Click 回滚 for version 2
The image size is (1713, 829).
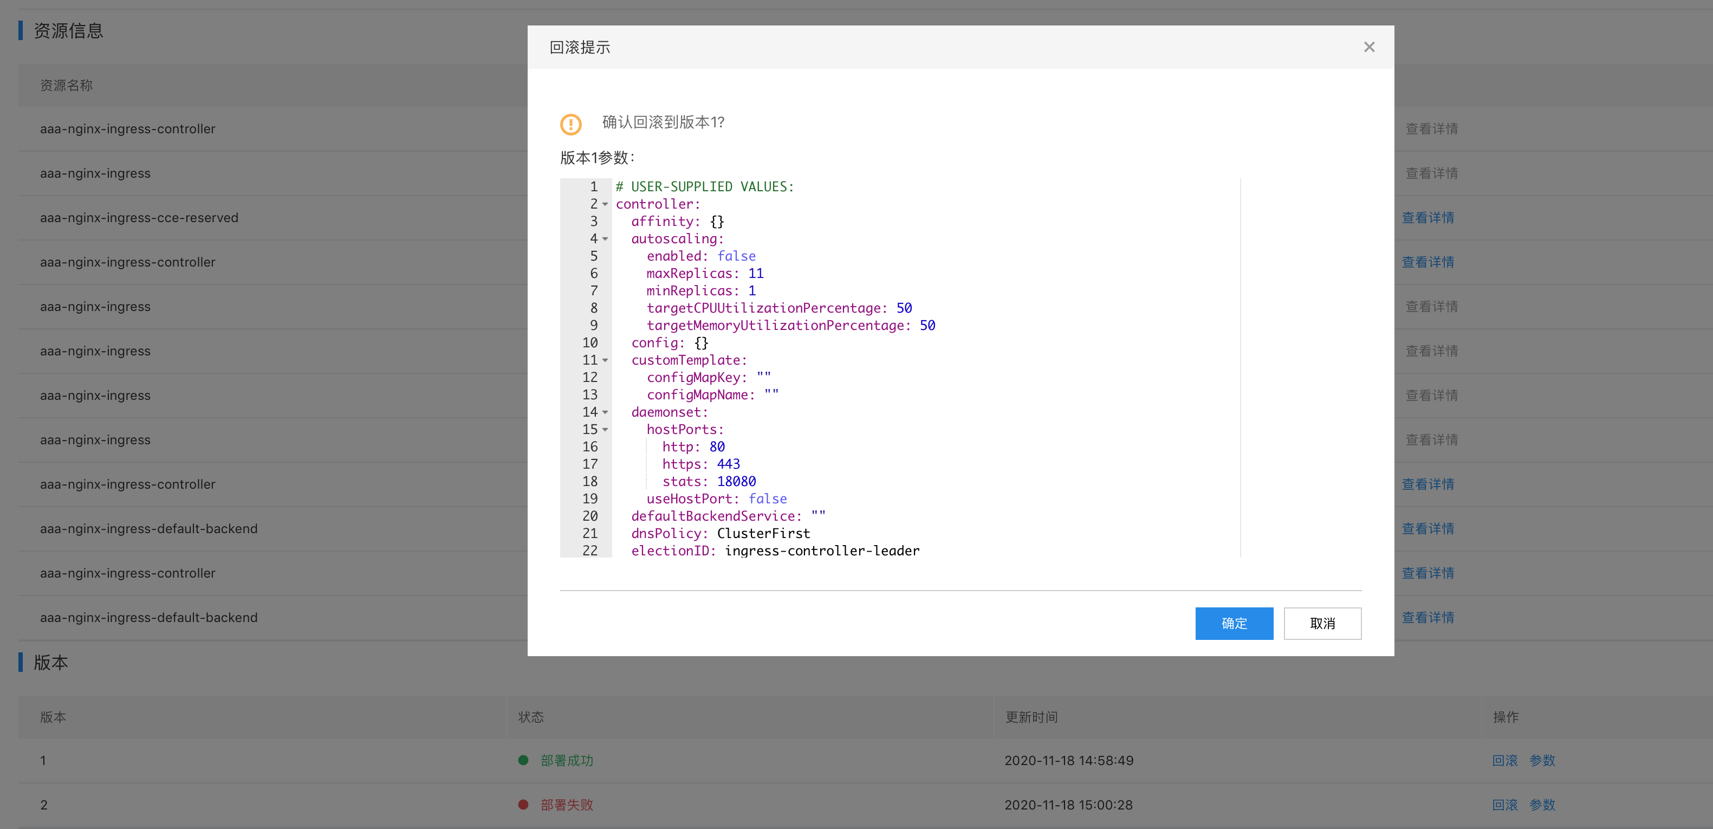pos(1505,805)
